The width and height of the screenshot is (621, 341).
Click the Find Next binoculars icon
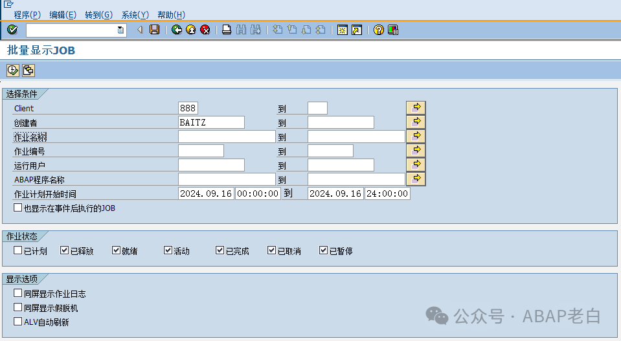pyautogui.click(x=256, y=30)
